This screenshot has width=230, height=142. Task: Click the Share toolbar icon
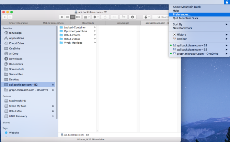[105, 17]
